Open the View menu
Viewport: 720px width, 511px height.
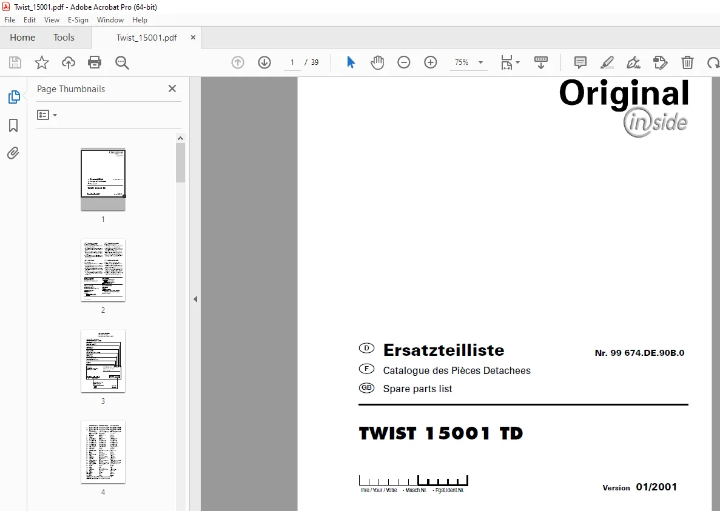52,20
